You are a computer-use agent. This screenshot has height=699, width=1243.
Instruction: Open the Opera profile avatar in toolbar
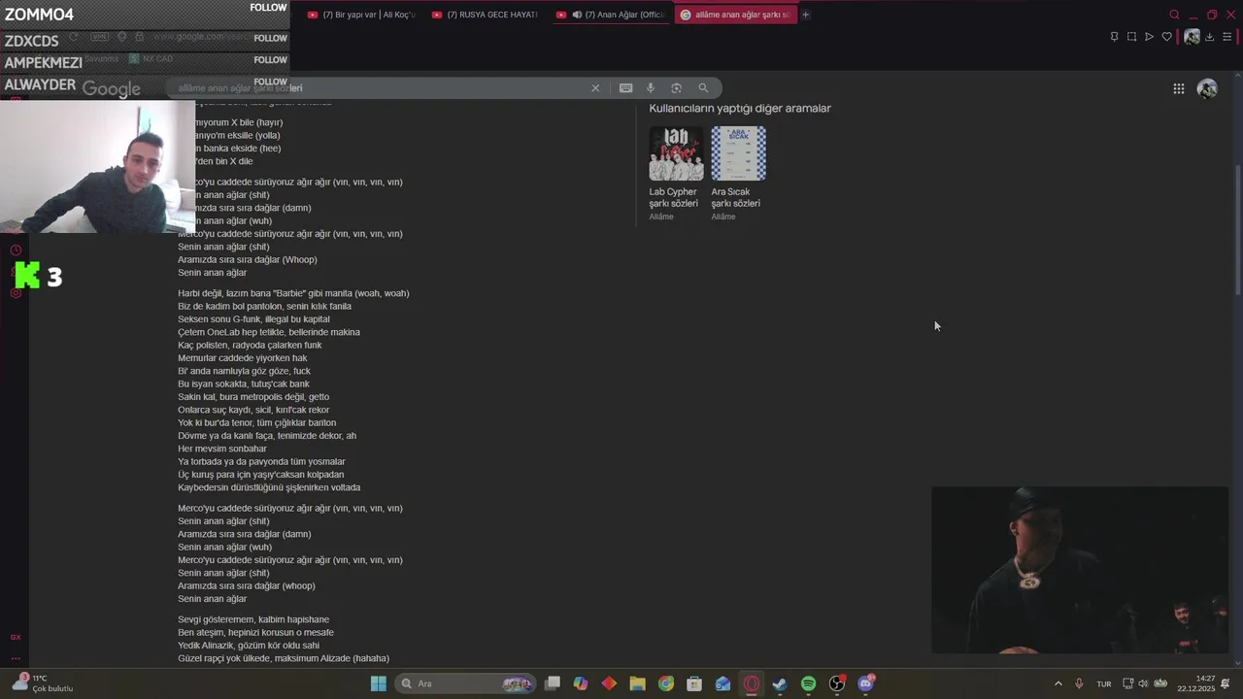pyautogui.click(x=1192, y=37)
